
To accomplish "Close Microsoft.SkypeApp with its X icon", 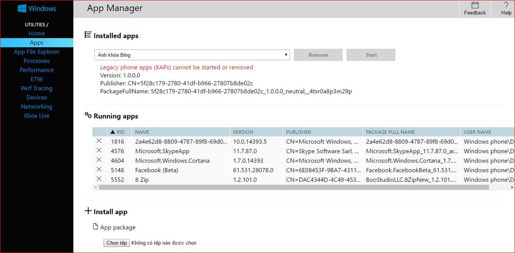I will coord(99,151).
